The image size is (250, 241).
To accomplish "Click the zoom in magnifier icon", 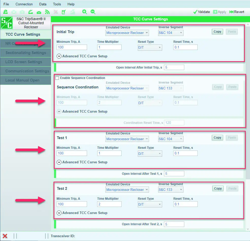I will click(x=85, y=12).
